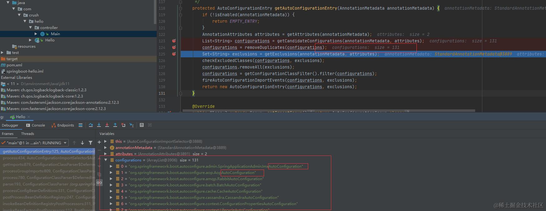Click the annotationMetadata parameter 'p' icon

(112, 148)
